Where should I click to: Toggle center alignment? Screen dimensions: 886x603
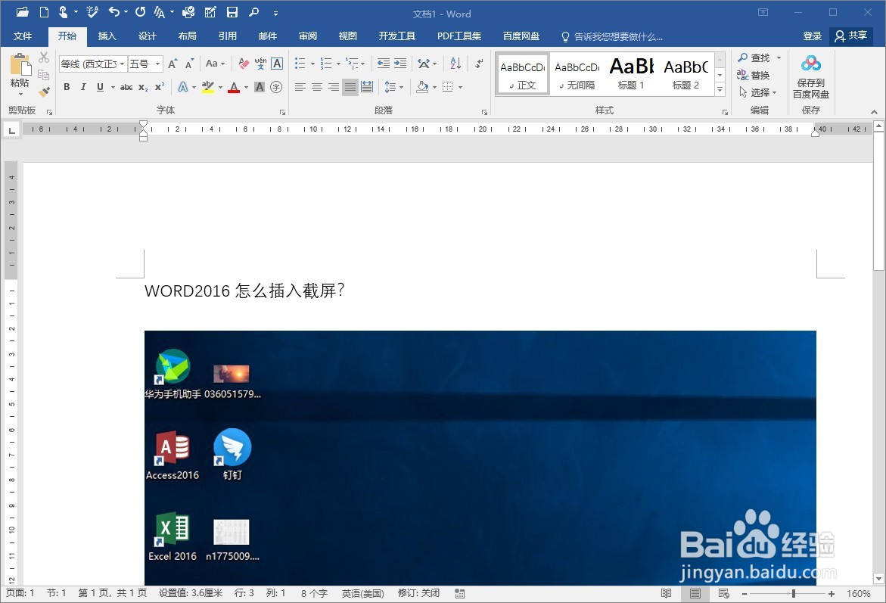pos(316,86)
